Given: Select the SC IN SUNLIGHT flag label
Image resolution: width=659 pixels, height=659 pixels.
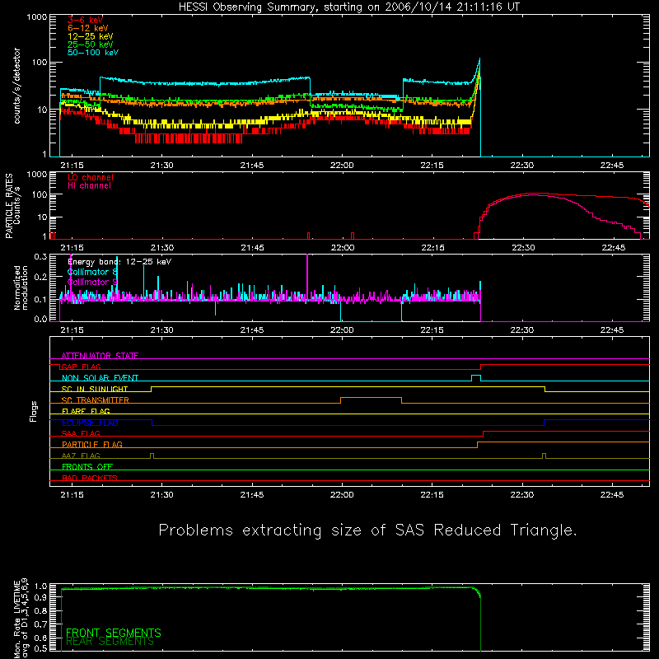Looking at the screenshot, I should [x=95, y=389].
